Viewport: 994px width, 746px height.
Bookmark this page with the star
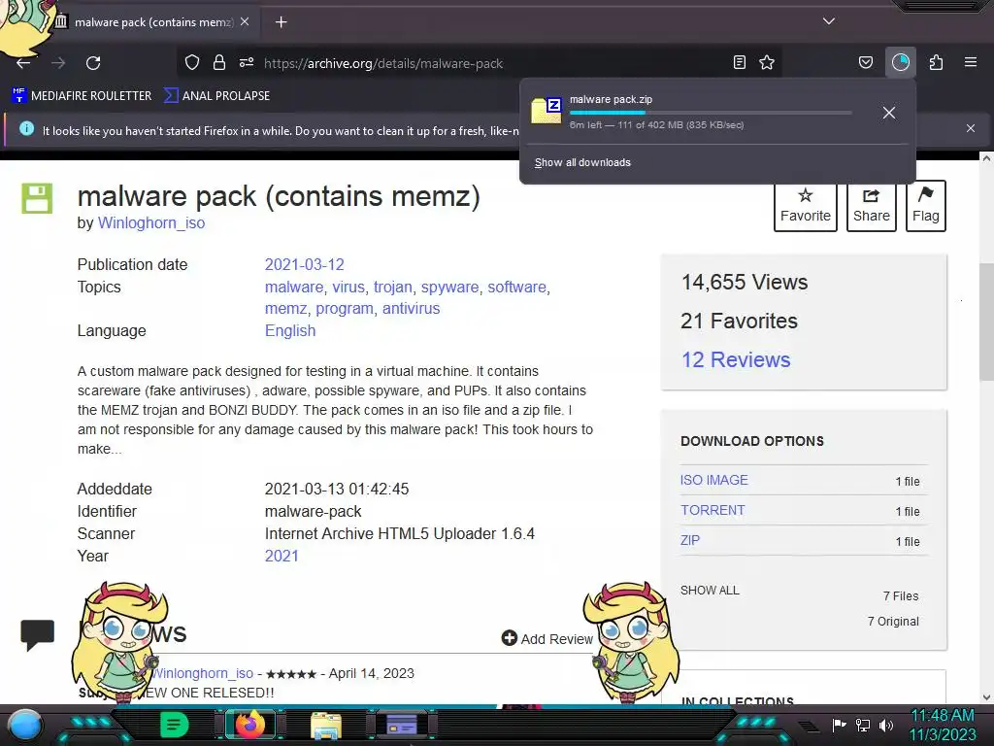tap(767, 62)
